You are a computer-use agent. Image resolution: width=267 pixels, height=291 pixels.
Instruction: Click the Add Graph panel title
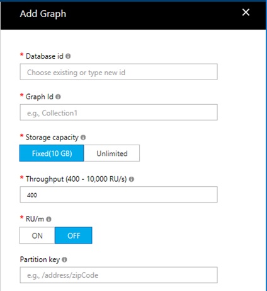coord(43,14)
